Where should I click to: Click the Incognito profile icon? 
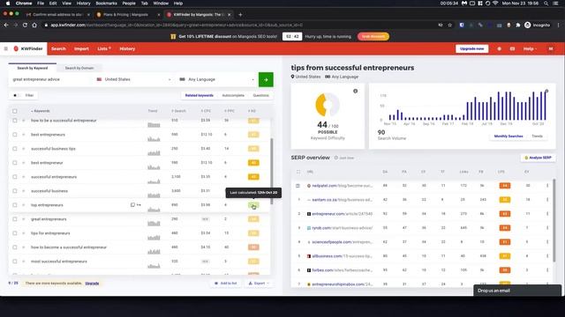[x=538, y=26]
